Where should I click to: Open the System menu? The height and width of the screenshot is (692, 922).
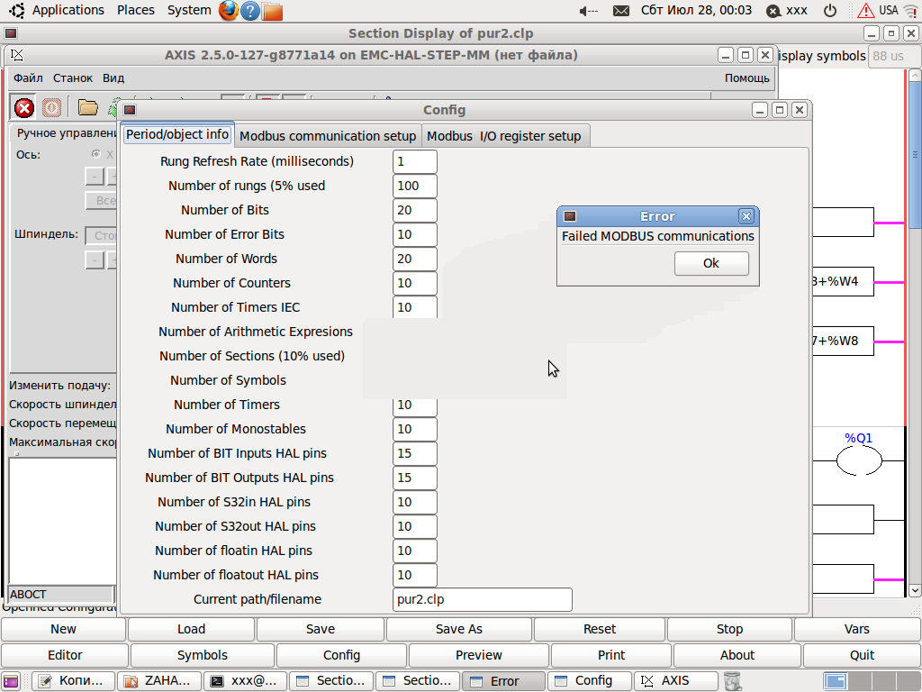pos(189,10)
